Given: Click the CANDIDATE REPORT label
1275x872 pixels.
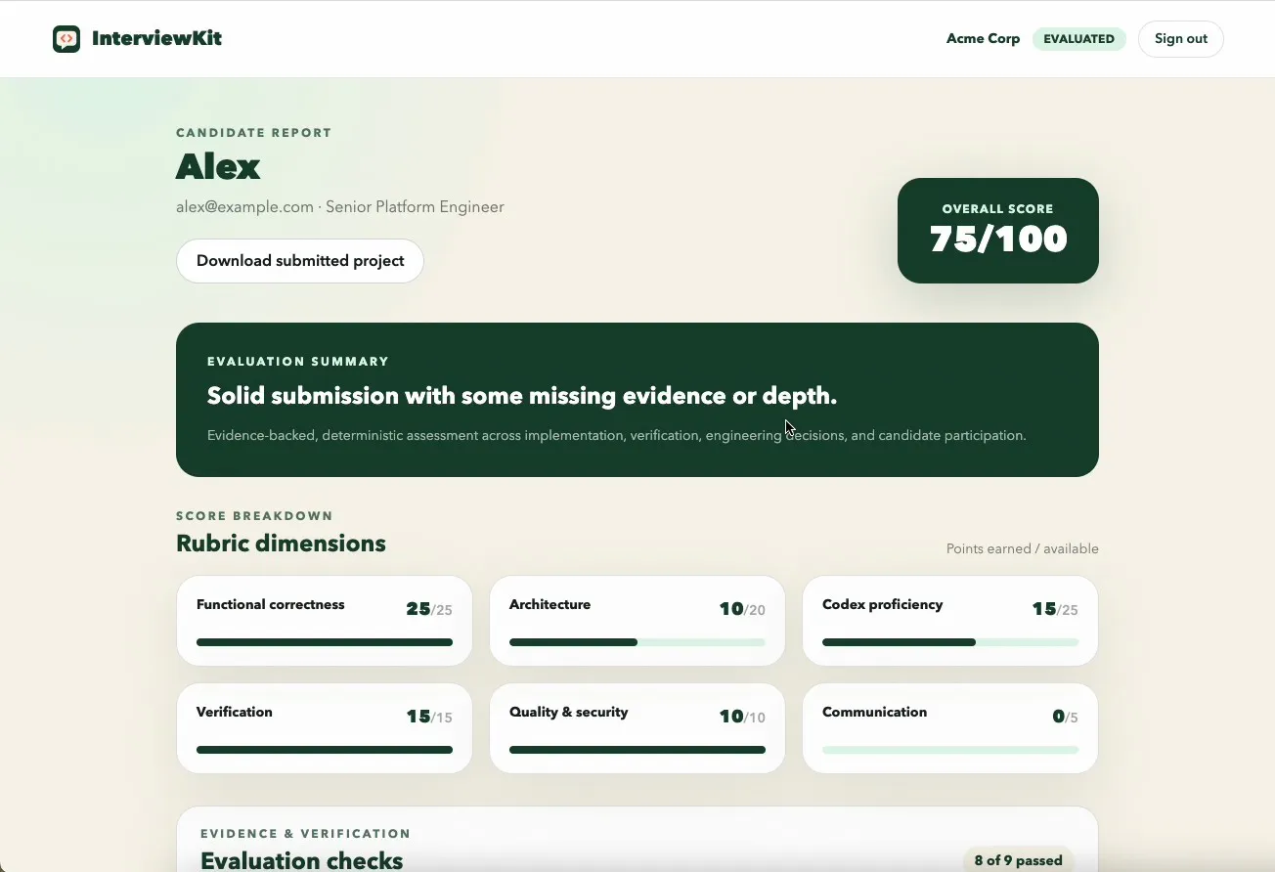Looking at the screenshot, I should coord(254,133).
